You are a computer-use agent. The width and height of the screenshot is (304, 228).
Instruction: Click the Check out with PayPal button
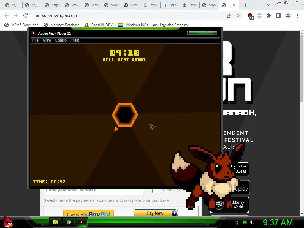point(88,213)
